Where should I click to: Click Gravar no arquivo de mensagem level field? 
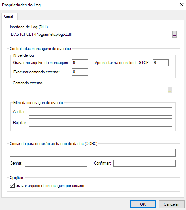point(80,63)
